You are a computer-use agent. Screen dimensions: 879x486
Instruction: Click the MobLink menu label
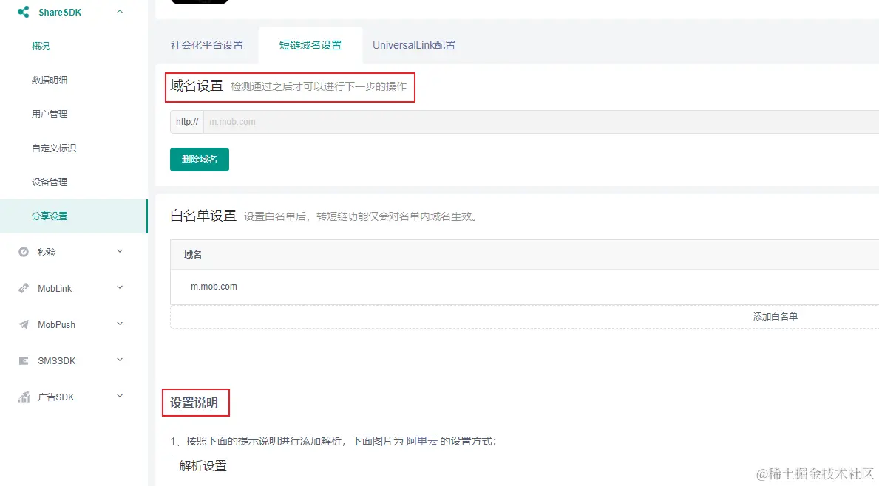click(x=55, y=288)
